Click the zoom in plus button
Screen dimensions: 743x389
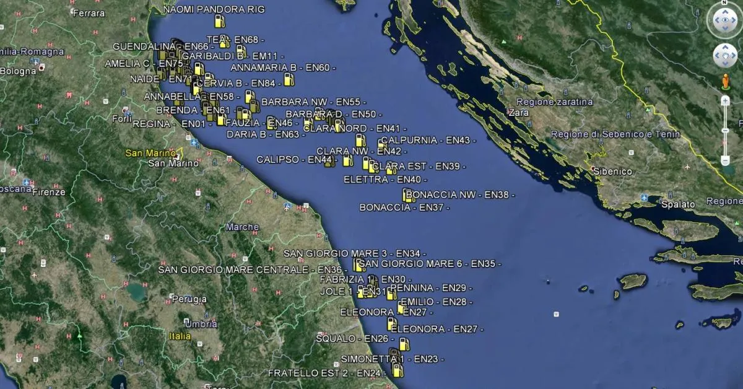point(725,100)
